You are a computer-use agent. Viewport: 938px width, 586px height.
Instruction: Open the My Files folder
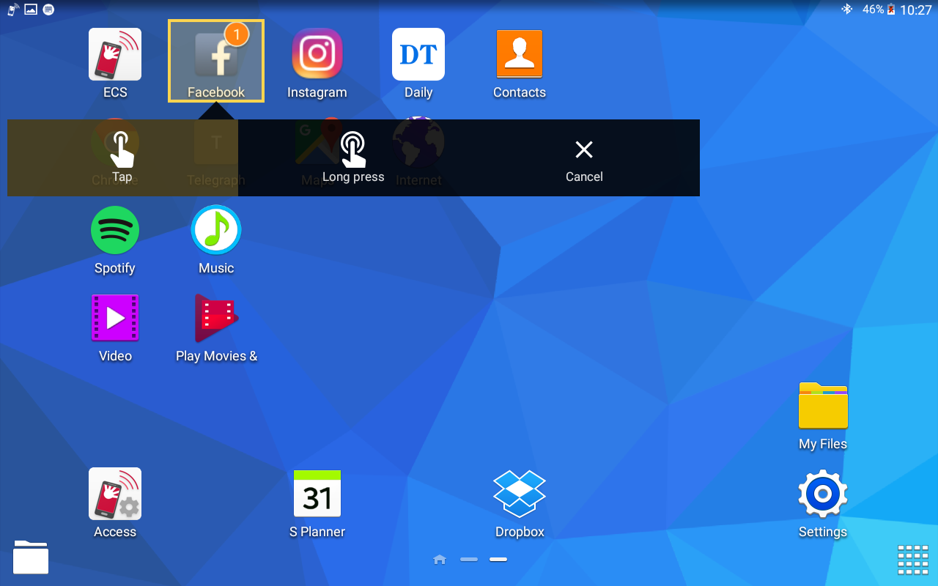[823, 415]
